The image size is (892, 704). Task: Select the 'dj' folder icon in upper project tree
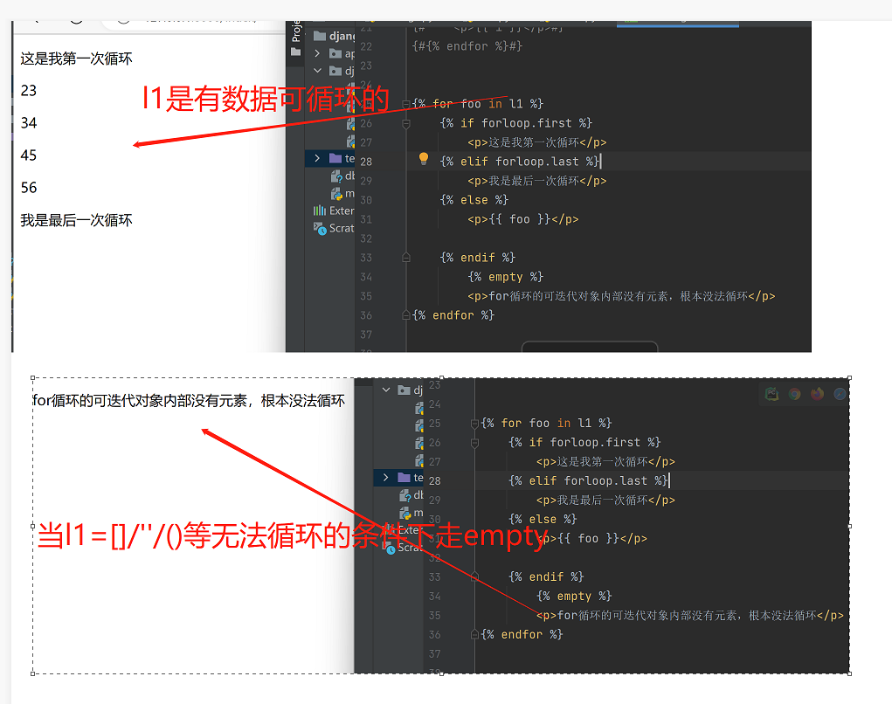[x=335, y=71]
